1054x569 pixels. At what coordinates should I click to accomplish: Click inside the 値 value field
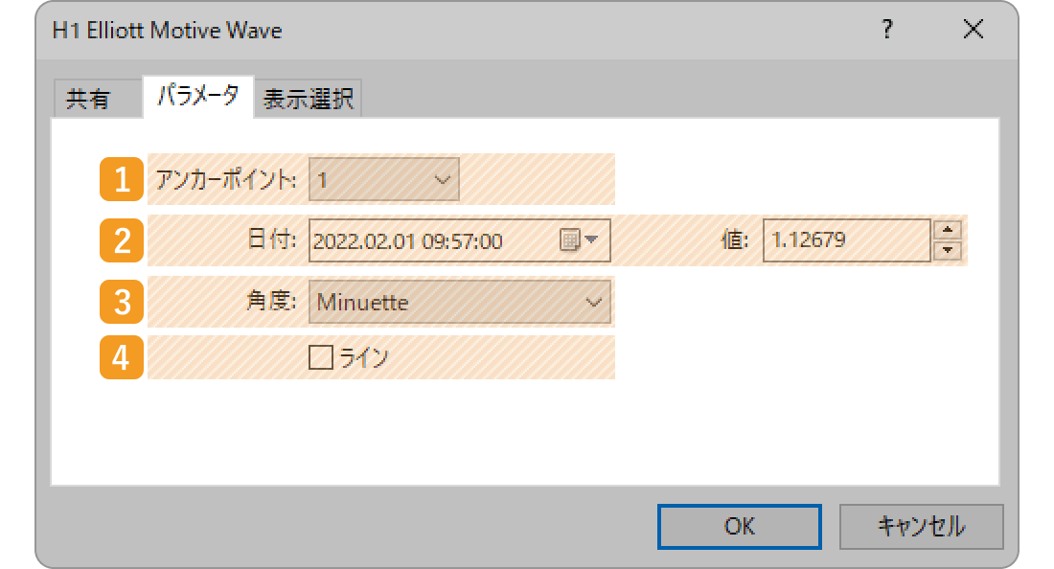(x=843, y=240)
